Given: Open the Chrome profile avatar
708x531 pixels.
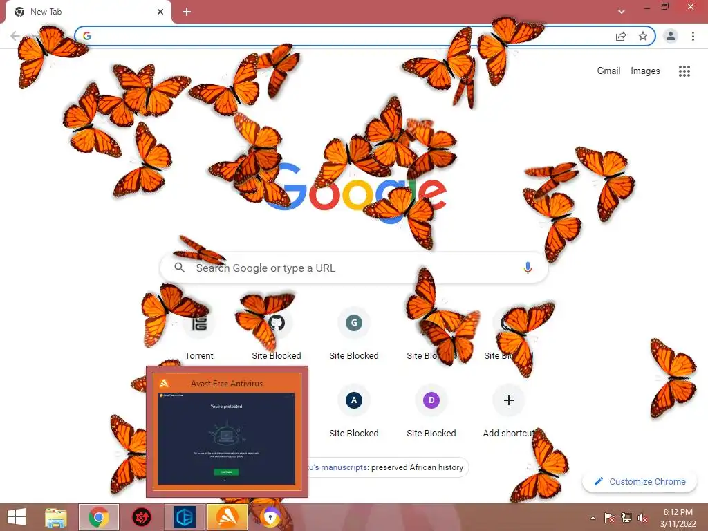Looking at the screenshot, I should tap(671, 36).
